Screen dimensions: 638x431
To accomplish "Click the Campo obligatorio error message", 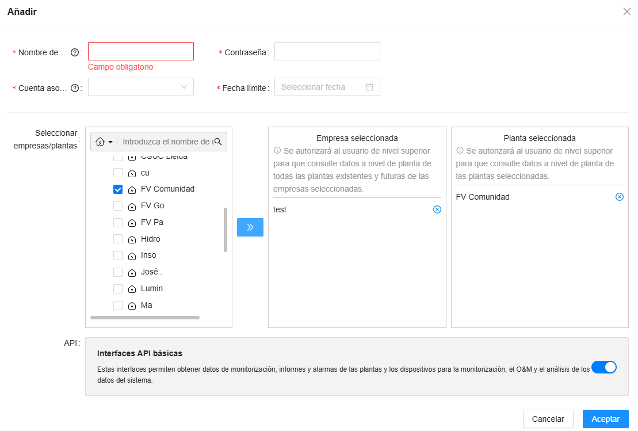I will tap(120, 67).
